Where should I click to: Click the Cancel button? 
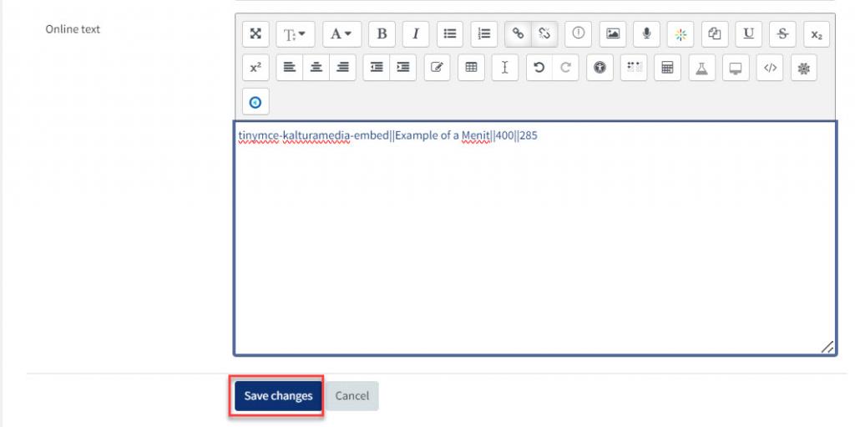coord(352,396)
